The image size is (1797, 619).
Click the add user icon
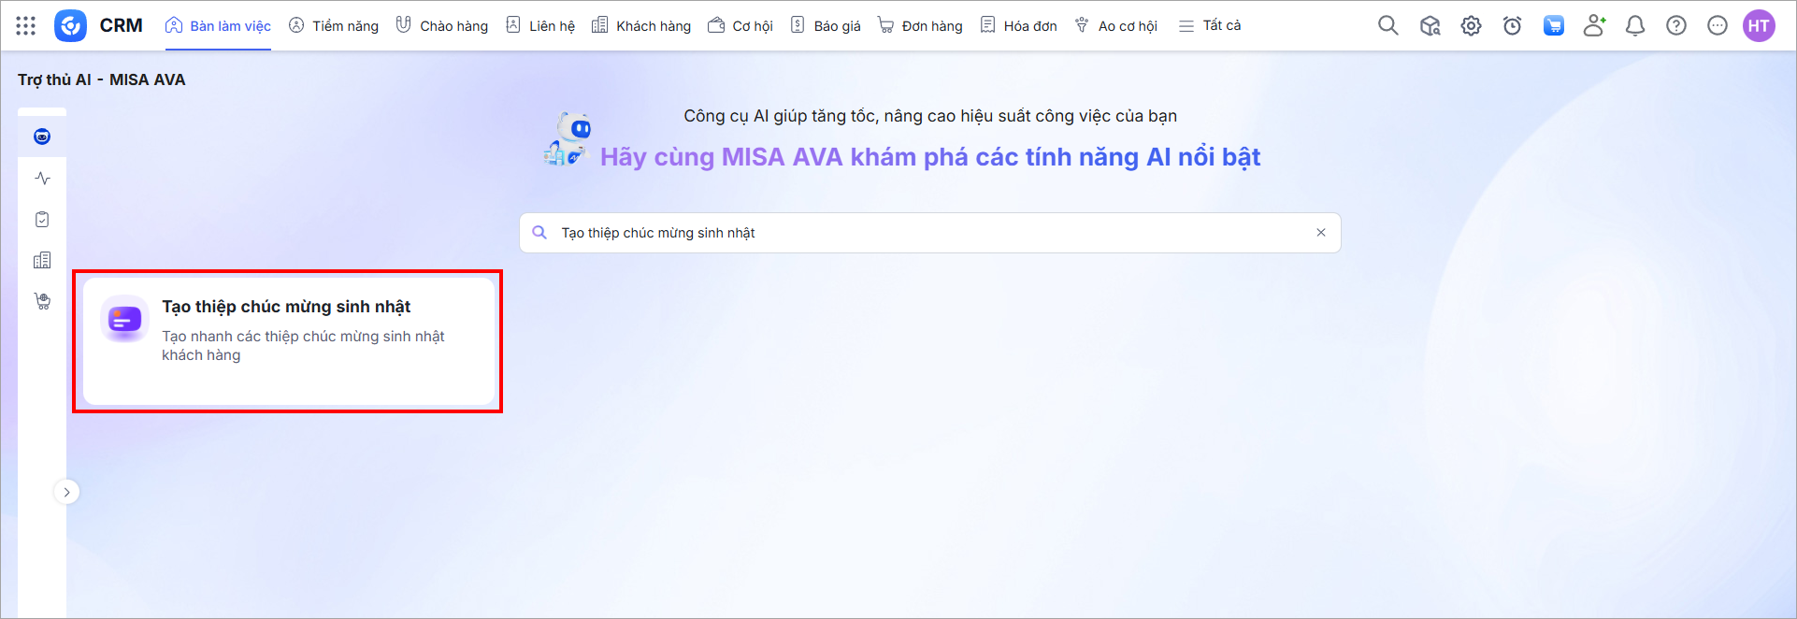click(x=1594, y=25)
